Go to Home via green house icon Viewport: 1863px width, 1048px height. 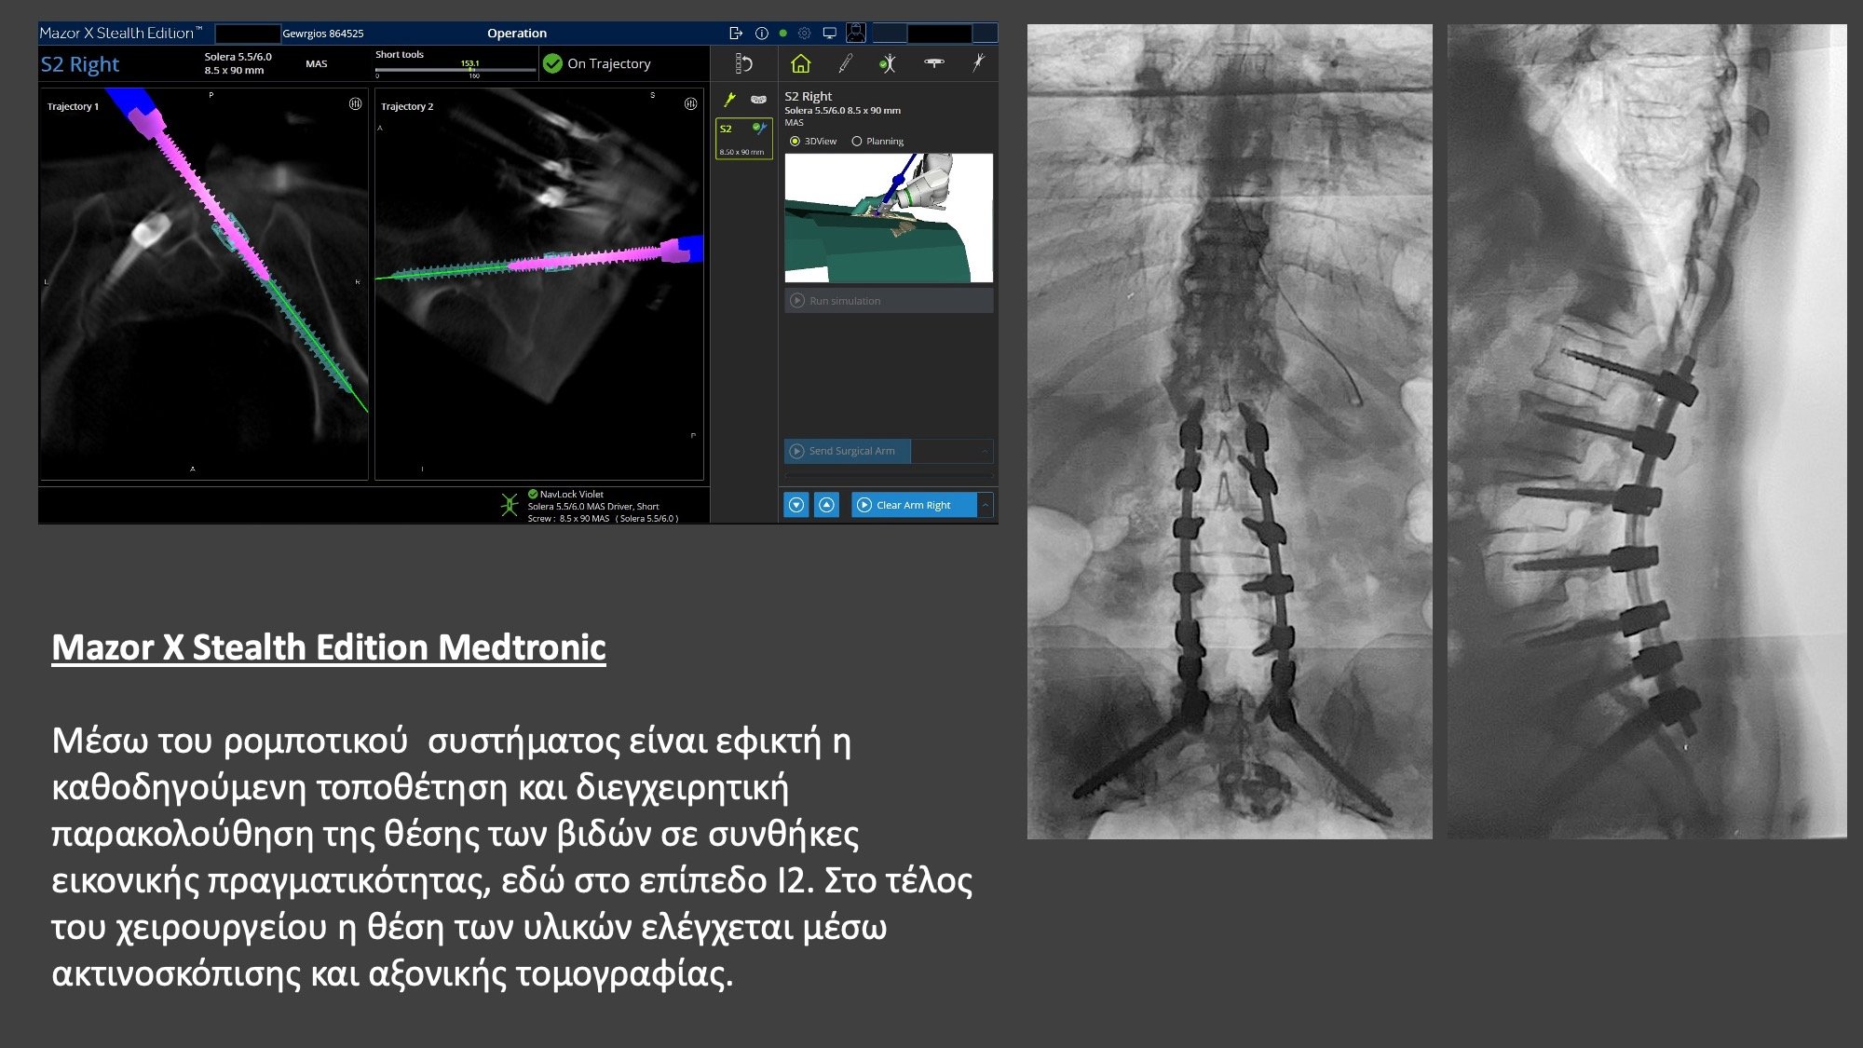[800, 63]
